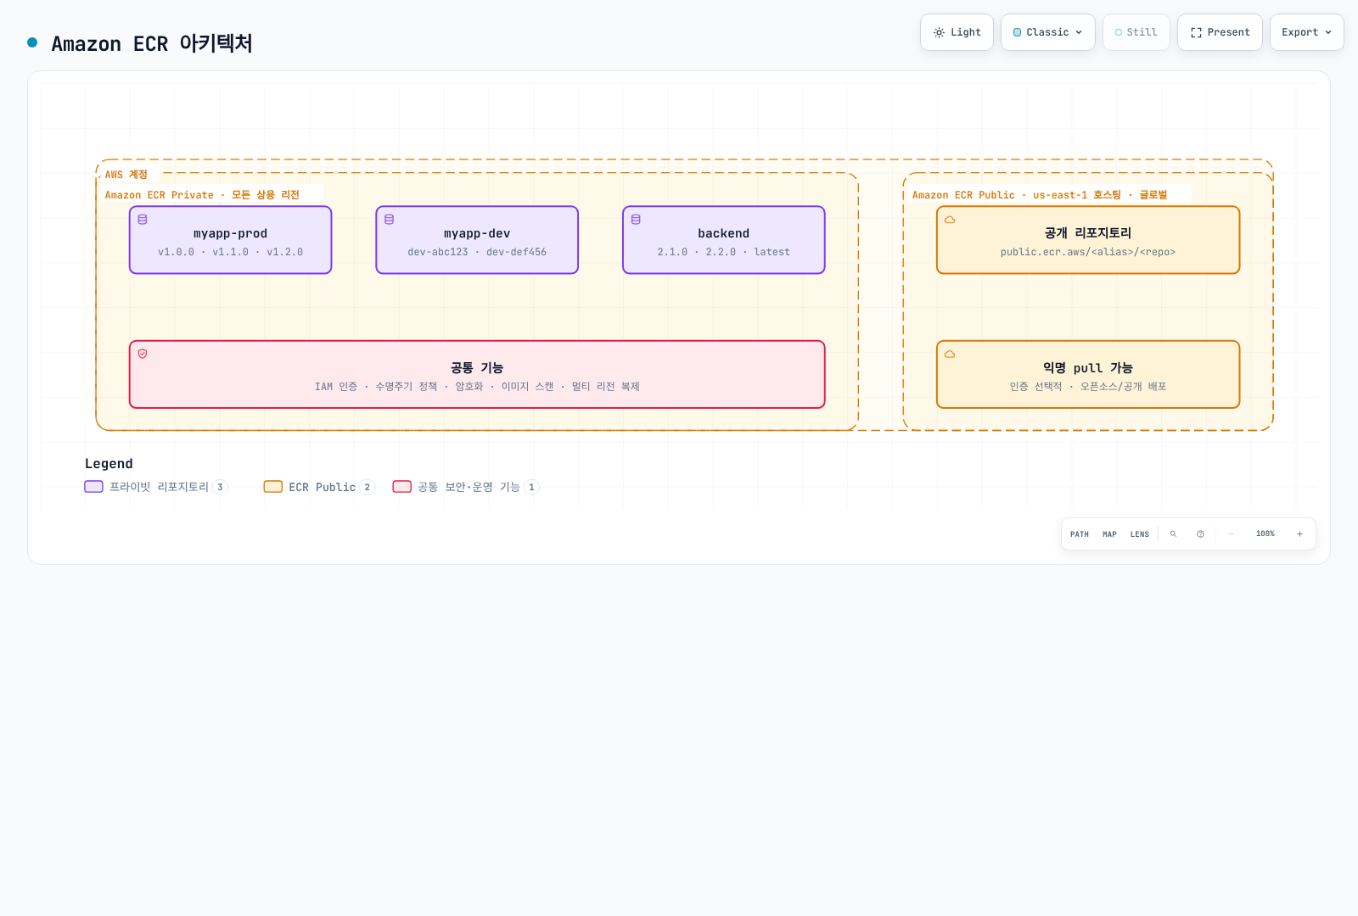Viewport: 1358px width, 916px height.
Task: Click the cloud icon on 공개 리포지토리 node
Action: click(950, 220)
